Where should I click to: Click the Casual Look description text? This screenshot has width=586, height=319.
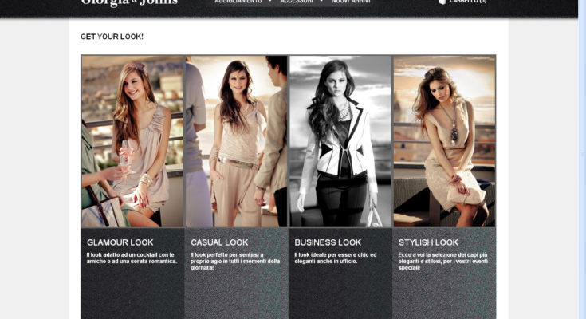coord(235,261)
